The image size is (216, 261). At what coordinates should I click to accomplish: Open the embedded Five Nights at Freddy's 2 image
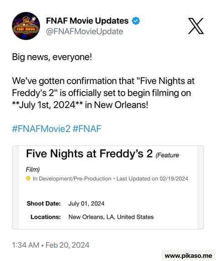pyautogui.click(x=108, y=187)
